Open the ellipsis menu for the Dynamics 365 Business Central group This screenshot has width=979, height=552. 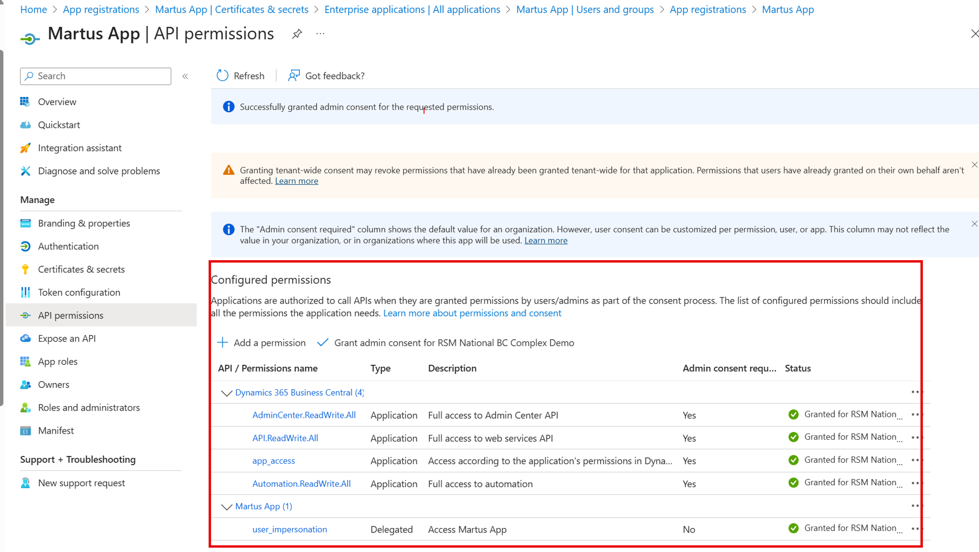(x=915, y=392)
